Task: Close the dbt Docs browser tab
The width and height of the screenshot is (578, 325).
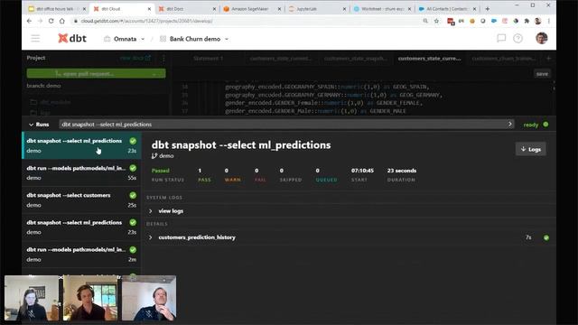Action: 214,8
